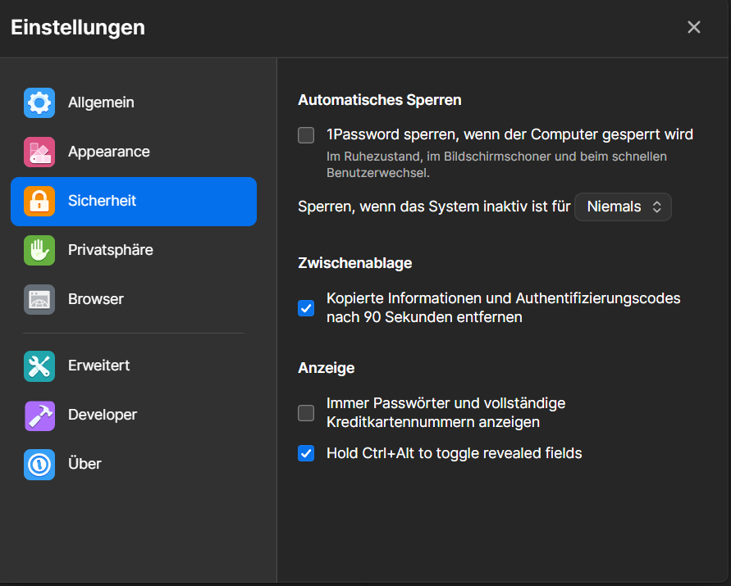The height and width of the screenshot is (586, 731).
Task: Uncheck clipboard clearing after 90 Sekunden
Action: click(x=306, y=308)
